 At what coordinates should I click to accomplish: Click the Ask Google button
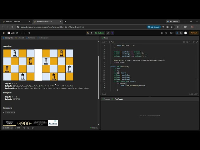point(153,27)
